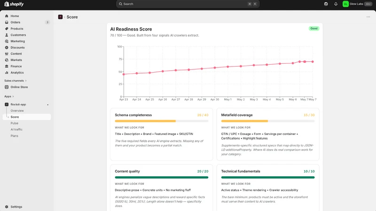Click the Content quality progress bar
The width and height of the screenshot is (376, 211).
[x=162, y=177]
